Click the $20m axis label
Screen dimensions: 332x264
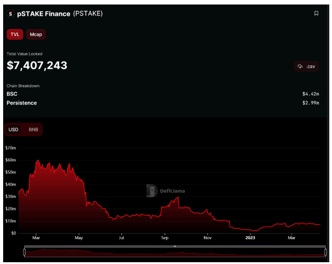(11, 209)
